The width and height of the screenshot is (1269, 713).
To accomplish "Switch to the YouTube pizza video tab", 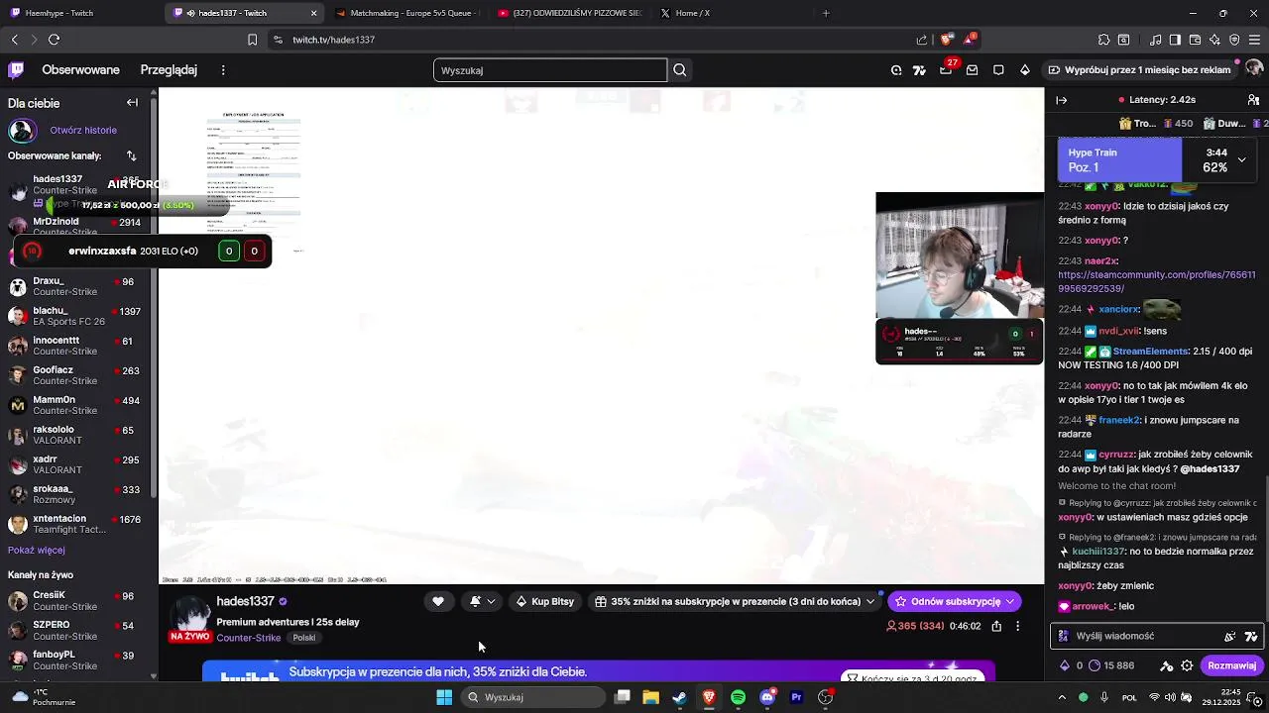I will click(569, 13).
